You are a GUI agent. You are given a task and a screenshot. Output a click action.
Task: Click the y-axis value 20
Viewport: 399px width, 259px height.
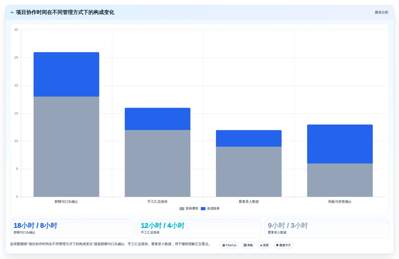pyautogui.click(x=16, y=85)
